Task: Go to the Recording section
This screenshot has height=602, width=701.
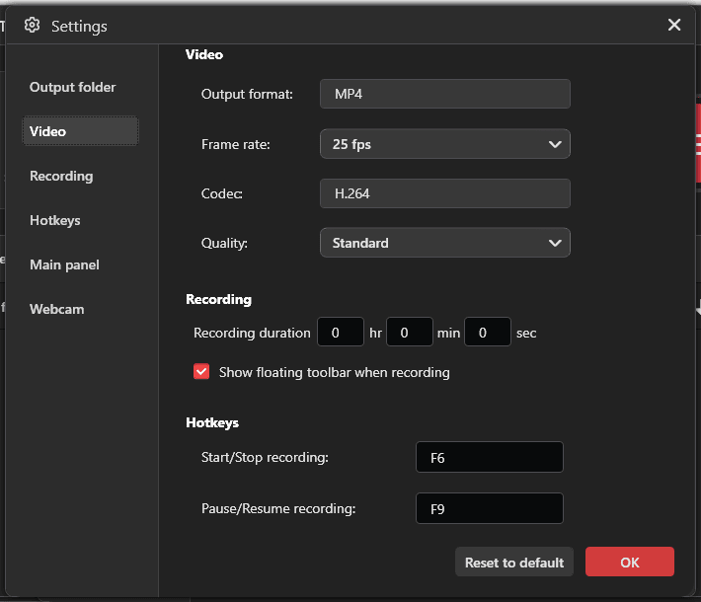Action: pyautogui.click(x=61, y=176)
